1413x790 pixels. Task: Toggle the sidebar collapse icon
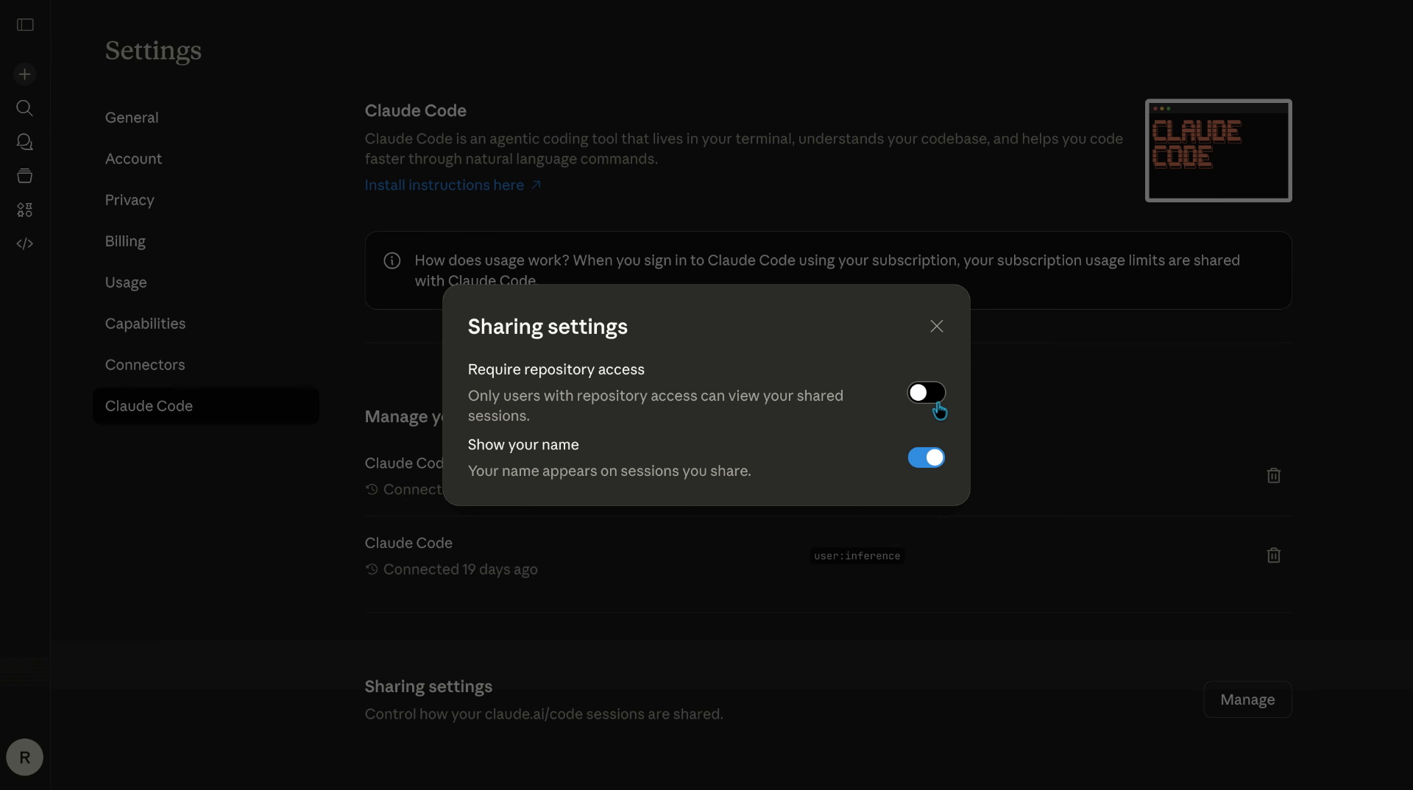[x=24, y=25]
